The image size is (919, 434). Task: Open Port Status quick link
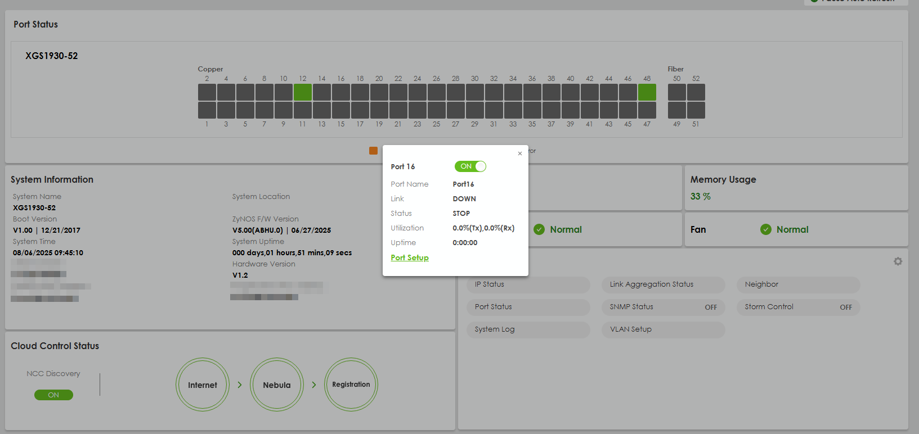(528, 307)
